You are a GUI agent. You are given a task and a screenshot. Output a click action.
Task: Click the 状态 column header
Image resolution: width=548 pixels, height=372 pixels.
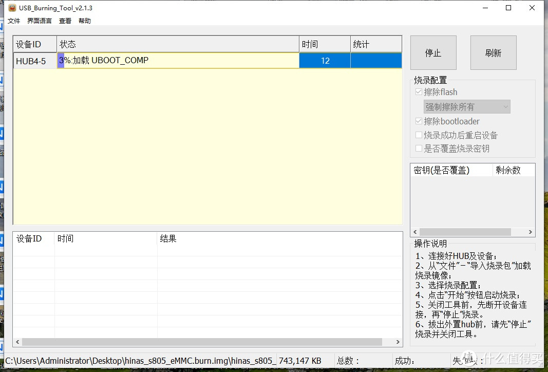pos(178,45)
